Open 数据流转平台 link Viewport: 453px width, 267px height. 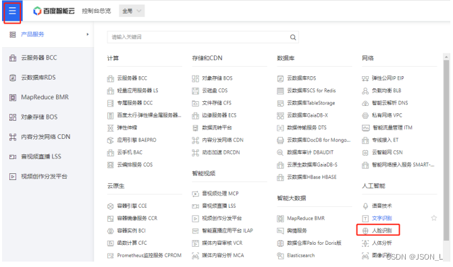coord(217,127)
